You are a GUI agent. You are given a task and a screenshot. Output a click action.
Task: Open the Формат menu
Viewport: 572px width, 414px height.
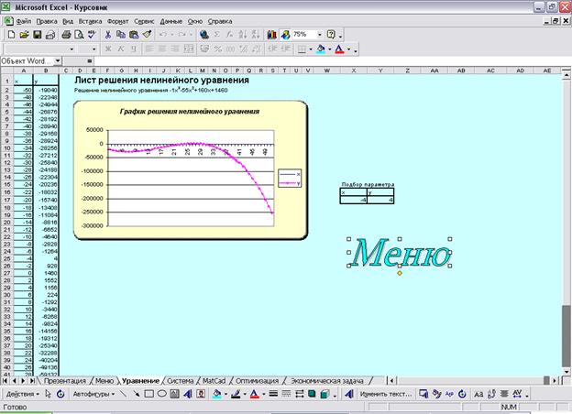click(x=117, y=19)
